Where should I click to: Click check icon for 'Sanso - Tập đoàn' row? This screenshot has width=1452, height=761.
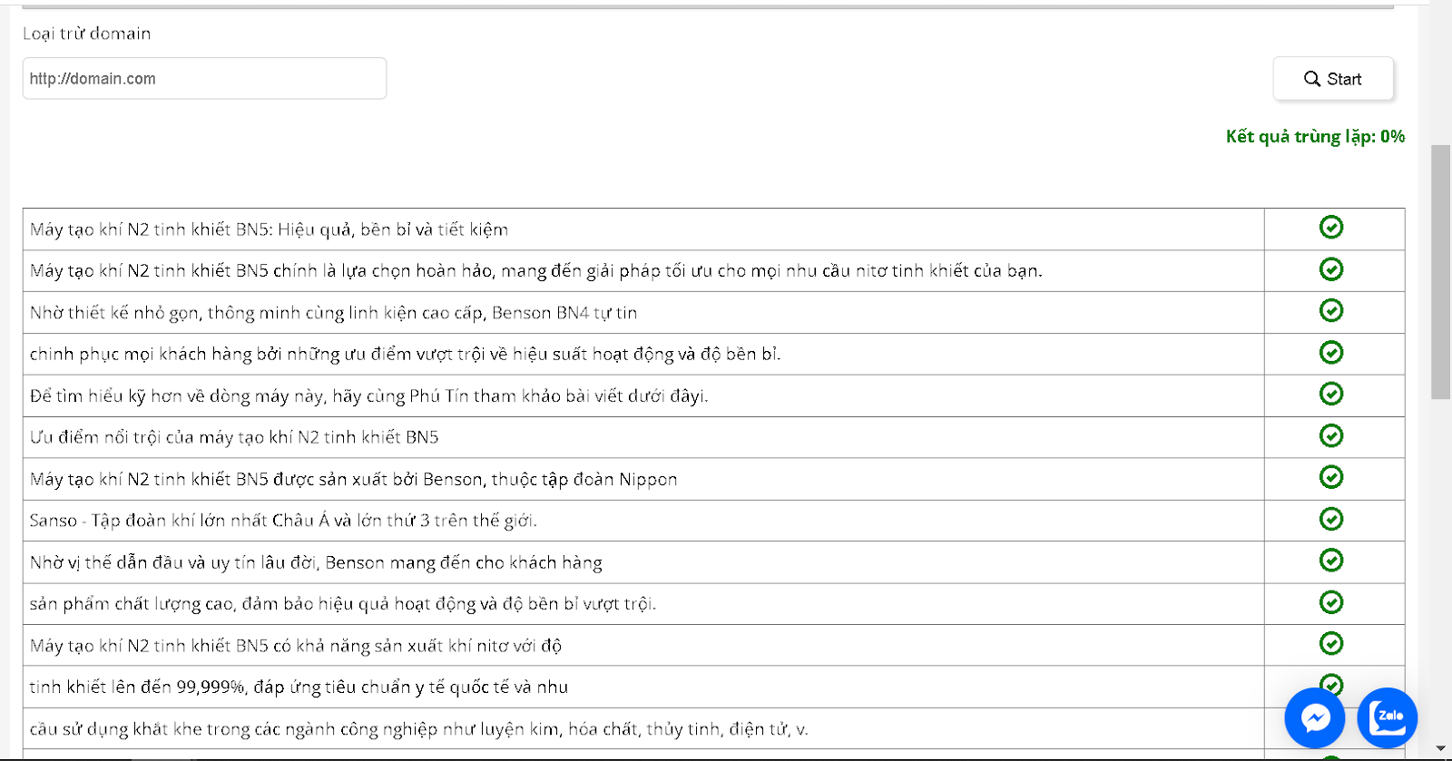[1330, 519]
